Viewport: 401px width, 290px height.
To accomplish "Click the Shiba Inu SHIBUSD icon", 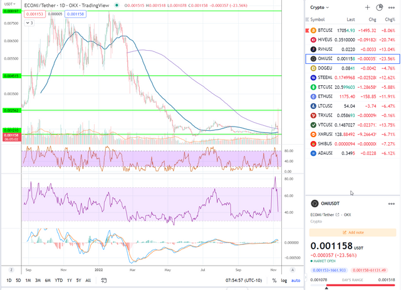I will pyautogui.click(x=313, y=144).
